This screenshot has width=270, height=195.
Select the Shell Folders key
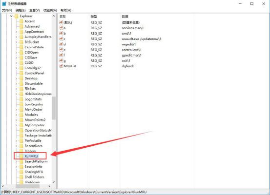click(34, 177)
